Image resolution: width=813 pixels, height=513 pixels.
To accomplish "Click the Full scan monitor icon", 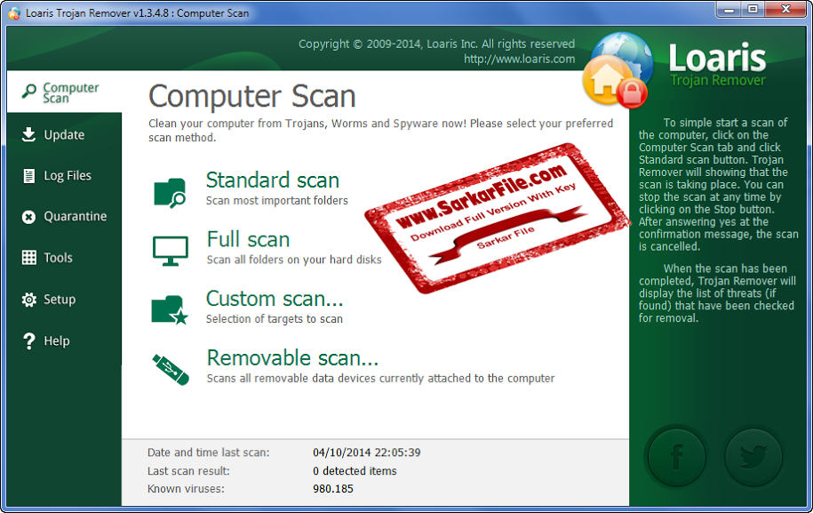I will pos(170,251).
